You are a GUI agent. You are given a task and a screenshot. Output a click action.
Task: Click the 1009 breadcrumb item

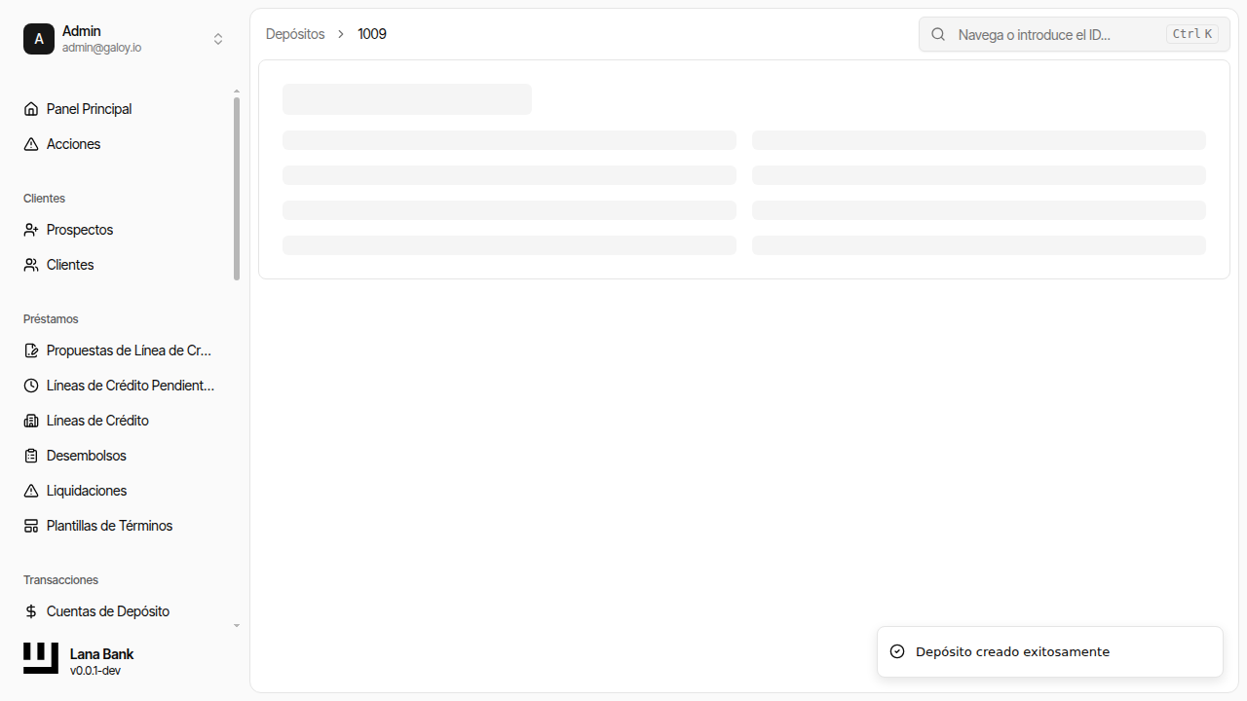tap(372, 34)
